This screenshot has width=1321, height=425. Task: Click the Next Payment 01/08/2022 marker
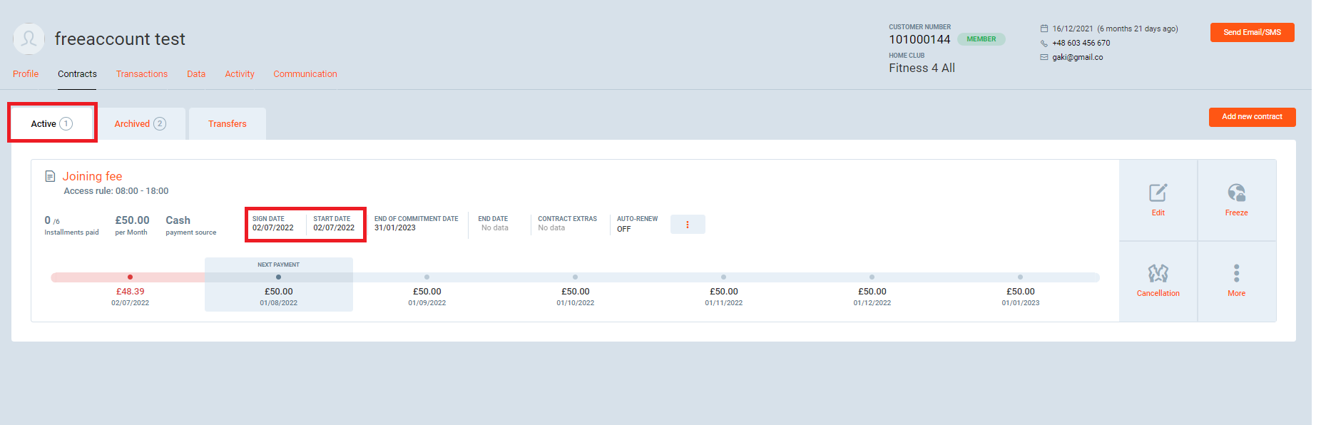tap(278, 277)
